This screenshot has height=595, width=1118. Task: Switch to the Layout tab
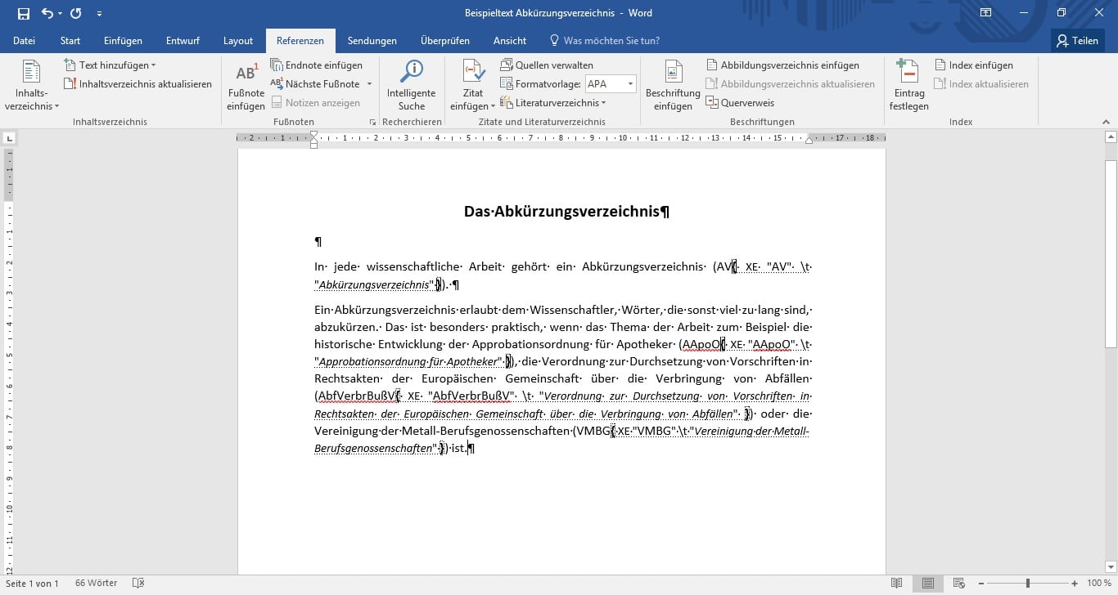[238, 41]
